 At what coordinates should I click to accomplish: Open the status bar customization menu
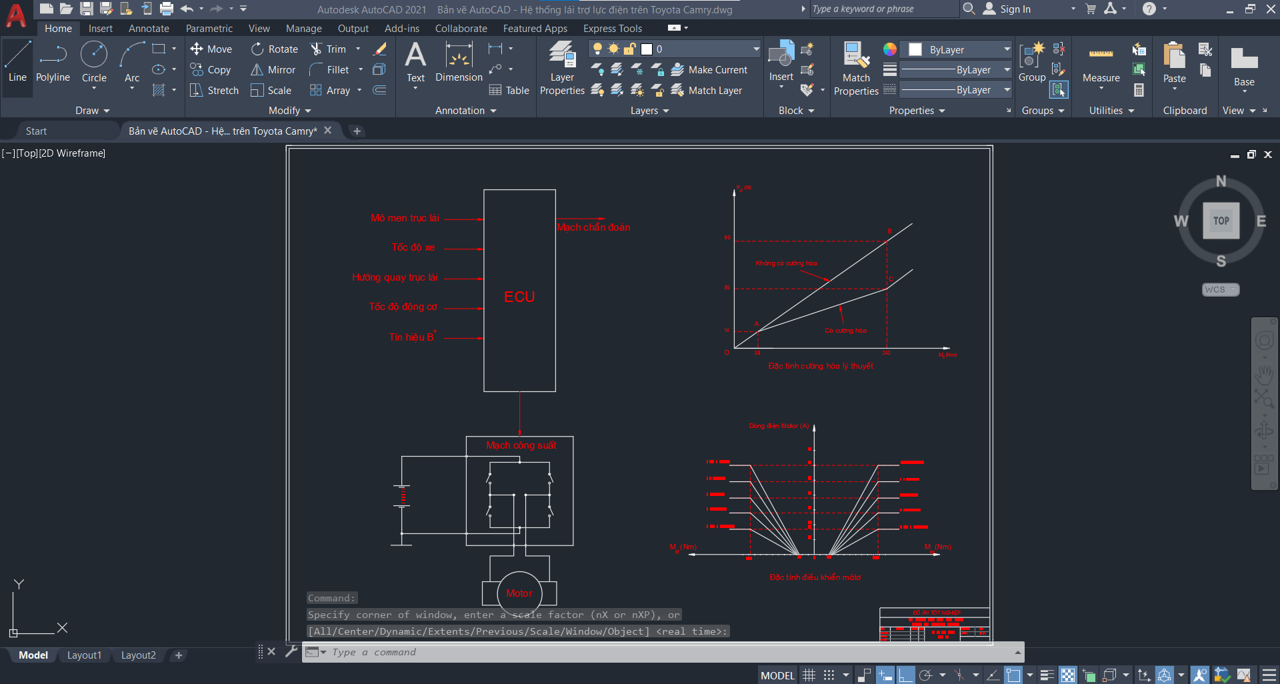[x=1269, y=675]
